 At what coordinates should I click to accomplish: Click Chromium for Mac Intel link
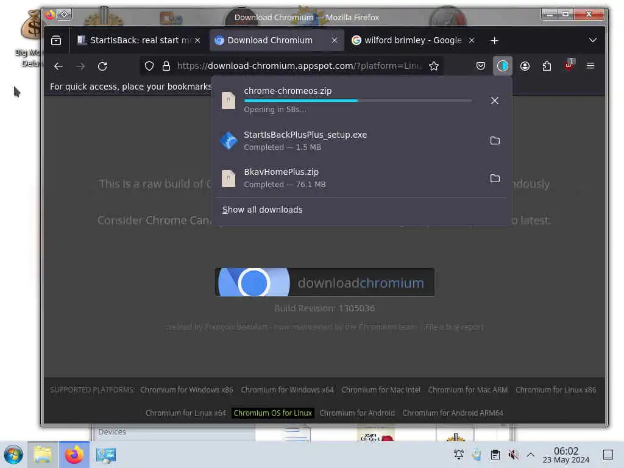point(381,390)
